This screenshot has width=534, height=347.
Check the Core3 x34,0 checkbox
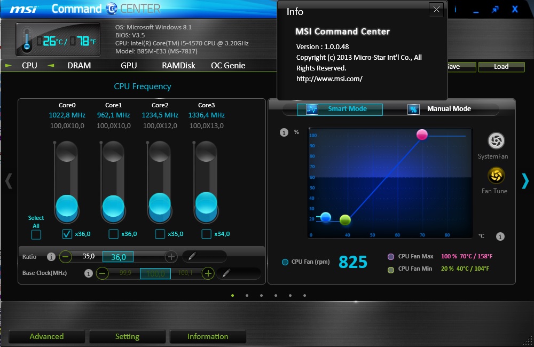[x=206, y=234]
